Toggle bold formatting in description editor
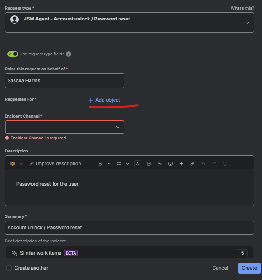The width and height of the screenshot is (262, 280). click(x=100, y=163)
